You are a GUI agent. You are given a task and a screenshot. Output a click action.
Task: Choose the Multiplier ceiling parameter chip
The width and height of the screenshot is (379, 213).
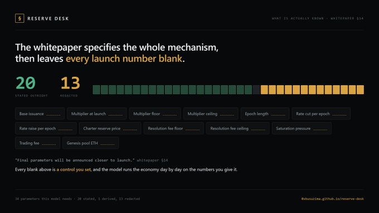[211, 113]
